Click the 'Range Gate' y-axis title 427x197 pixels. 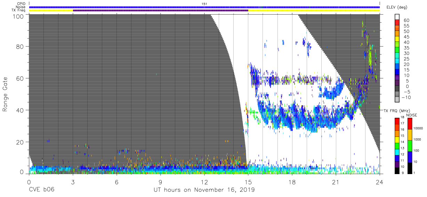point(5,94)
